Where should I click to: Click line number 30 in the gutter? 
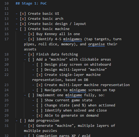pos(6,121)
